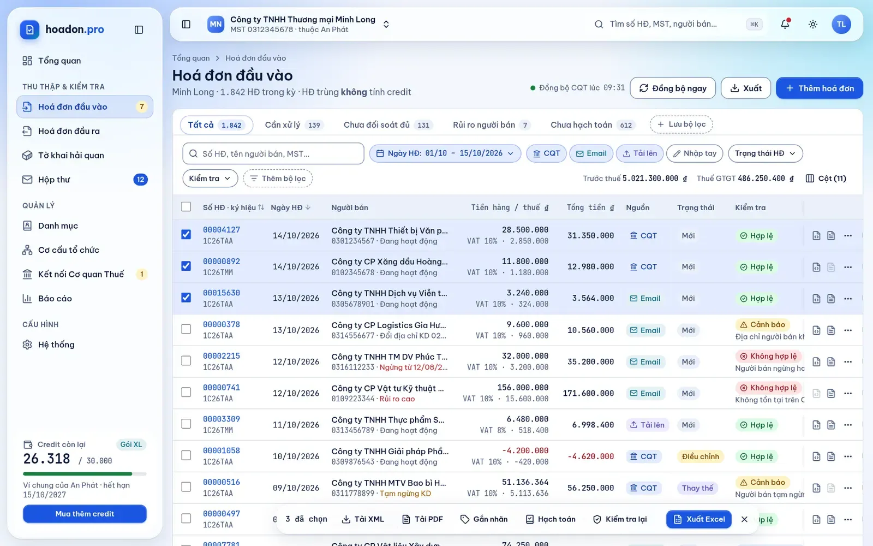Sort by Ngày HĐ column

pos(291,207)
